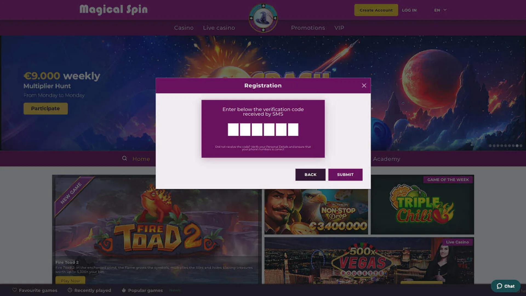Click the Magical Spin wordmark logo

click(113, 10)
